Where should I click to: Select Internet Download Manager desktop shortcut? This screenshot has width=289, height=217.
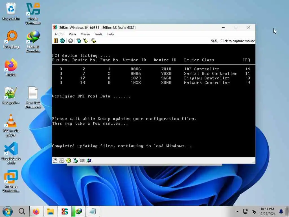(33, 42)
